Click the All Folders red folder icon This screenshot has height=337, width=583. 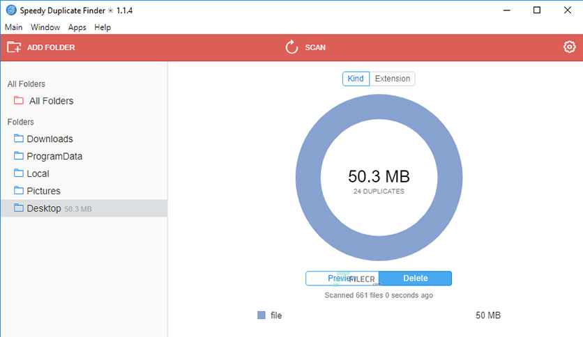click(x=19, y=100)
